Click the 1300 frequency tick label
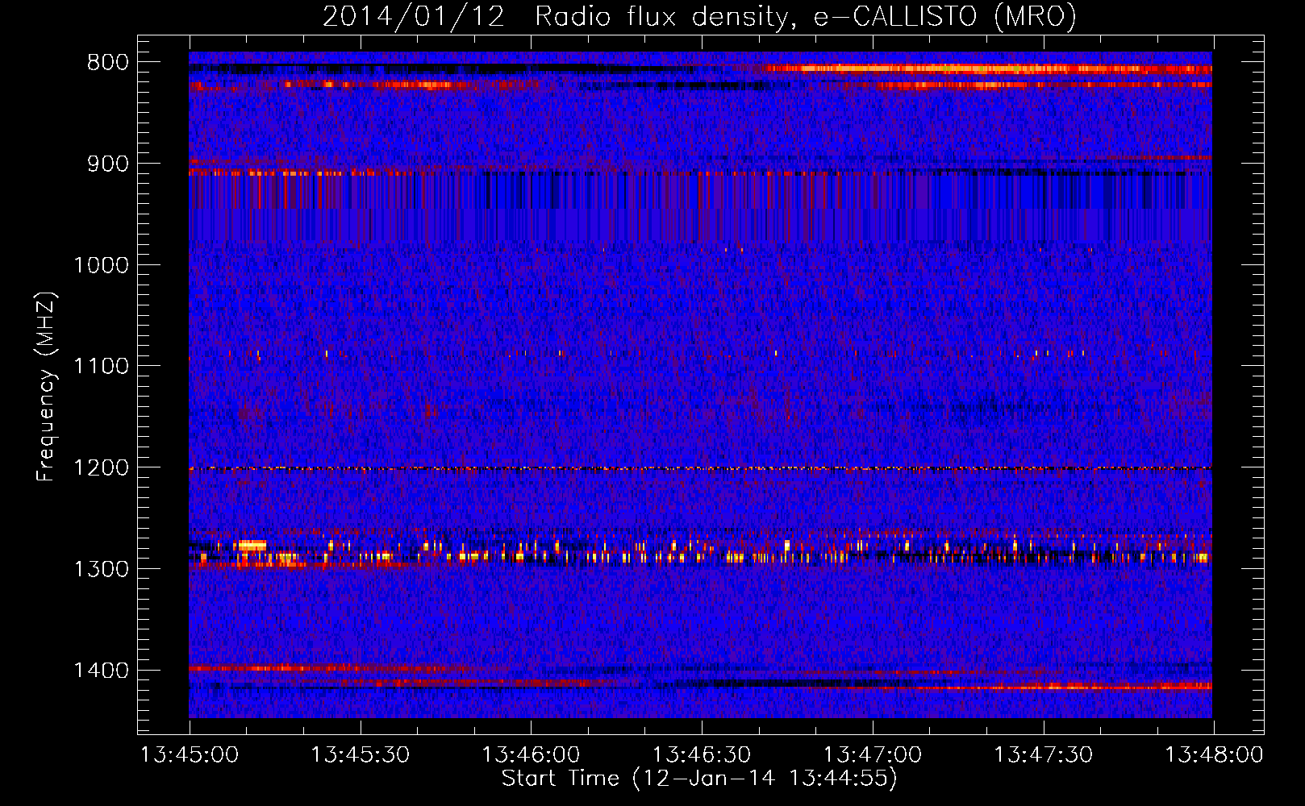 [x=101, y=569]
